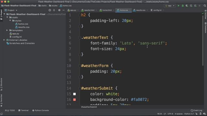Open Project panel settings gear

(59, 10)
